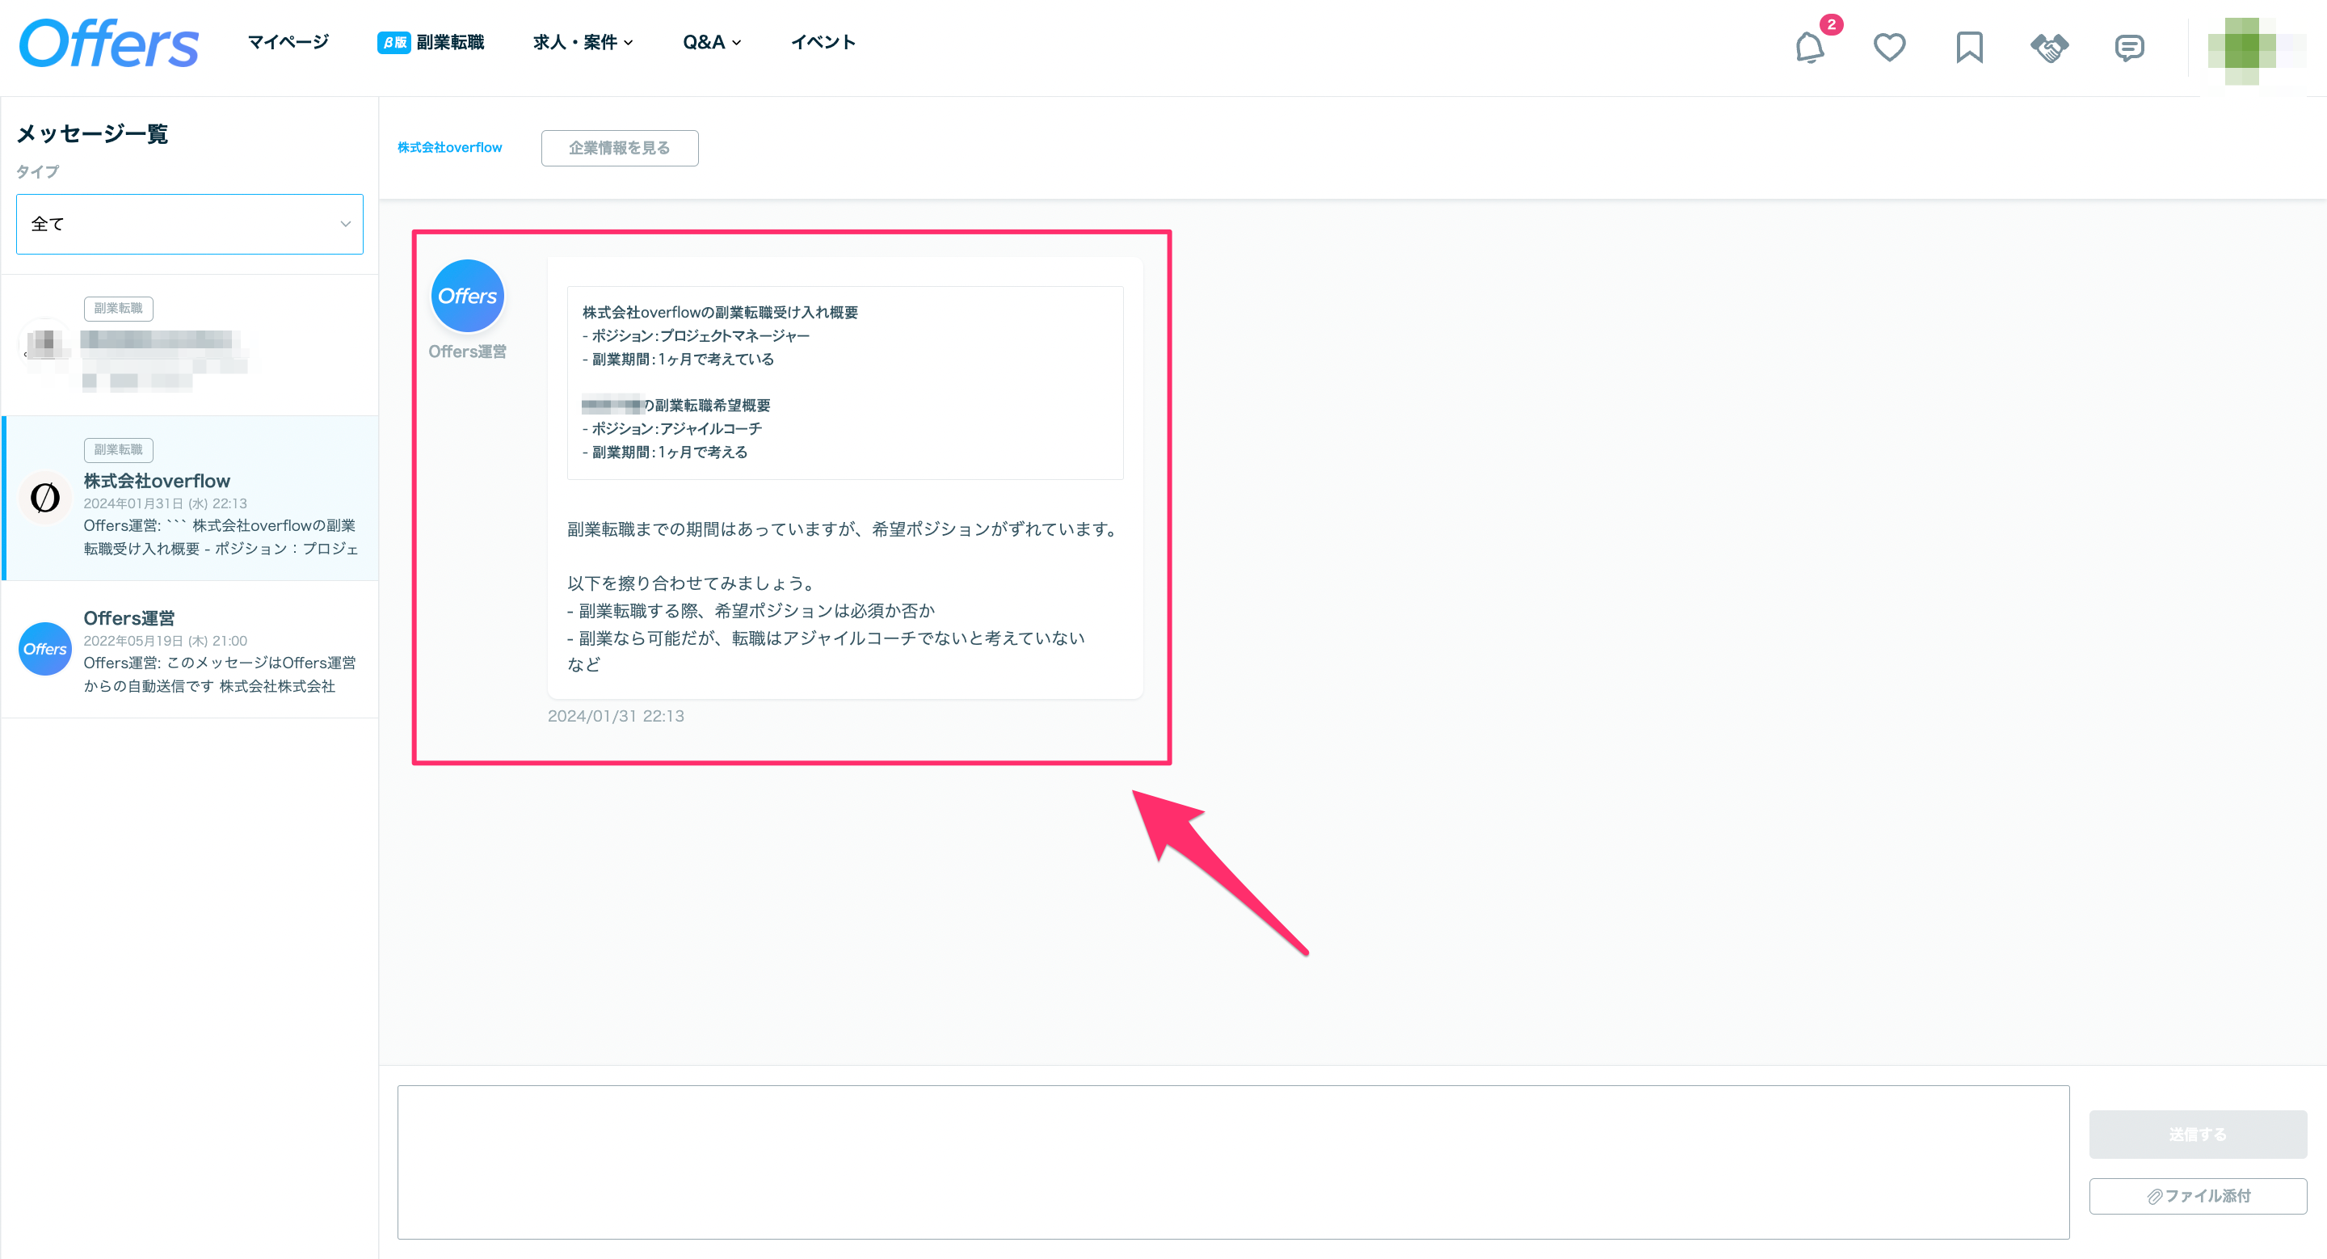
Task: Click the 株式会社overflow company link
Action: click(450, 147)
